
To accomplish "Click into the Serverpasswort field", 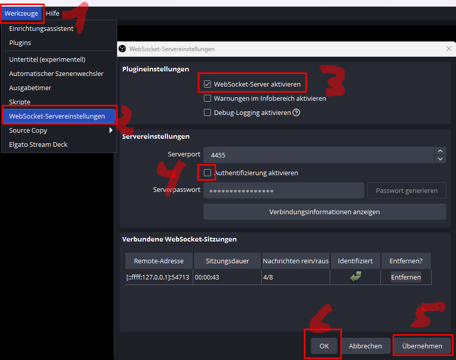I will coord(283,191).
